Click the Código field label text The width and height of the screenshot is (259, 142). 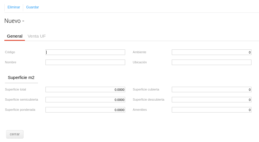10,52
